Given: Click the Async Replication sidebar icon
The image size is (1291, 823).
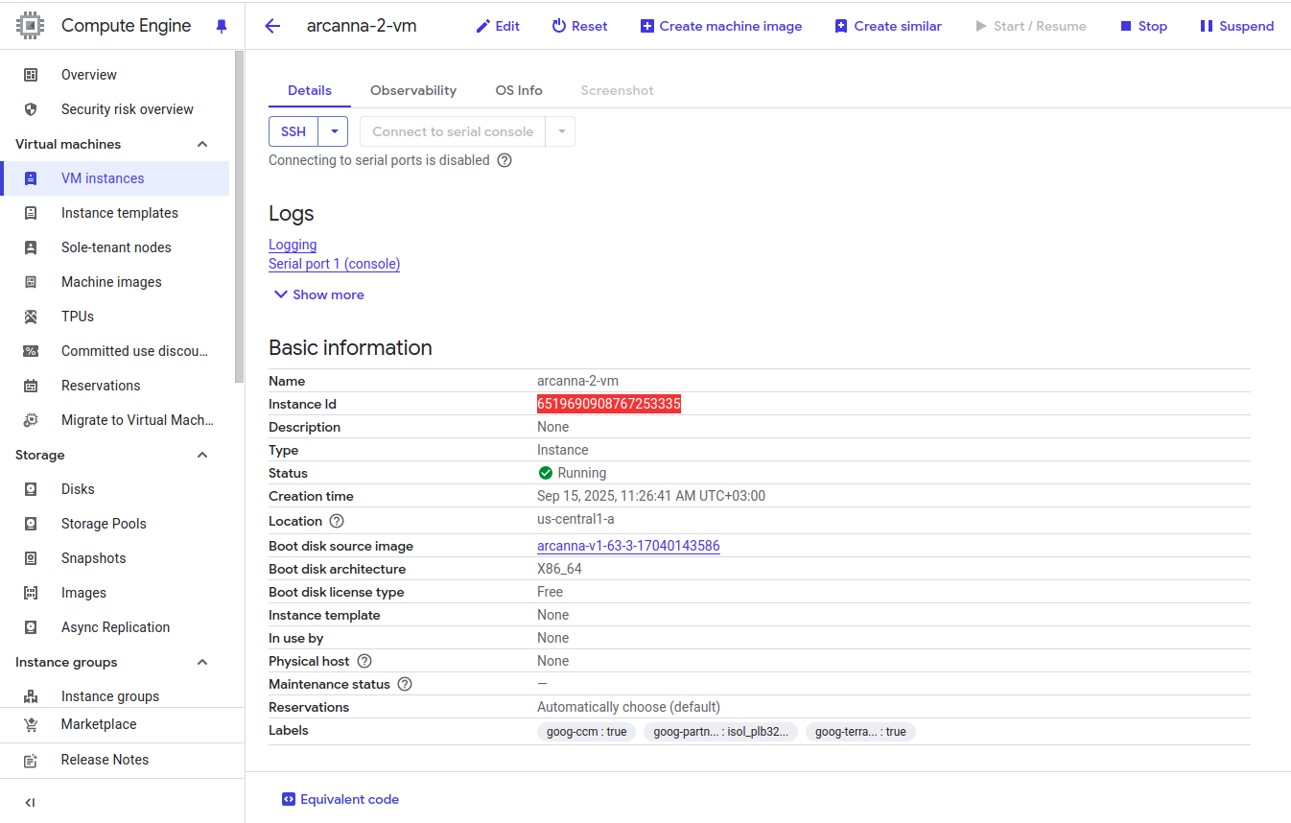Looking at the screenshot, I should (x=31, y=627).
